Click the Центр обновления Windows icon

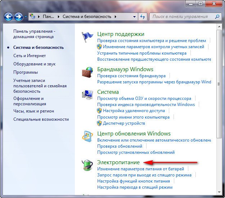tap(87, 136)
